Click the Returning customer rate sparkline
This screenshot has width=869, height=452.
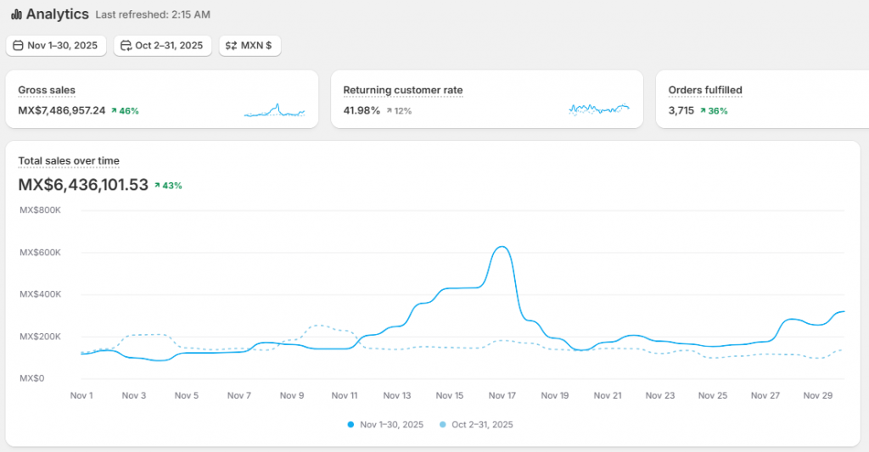[x=599, y=109]
